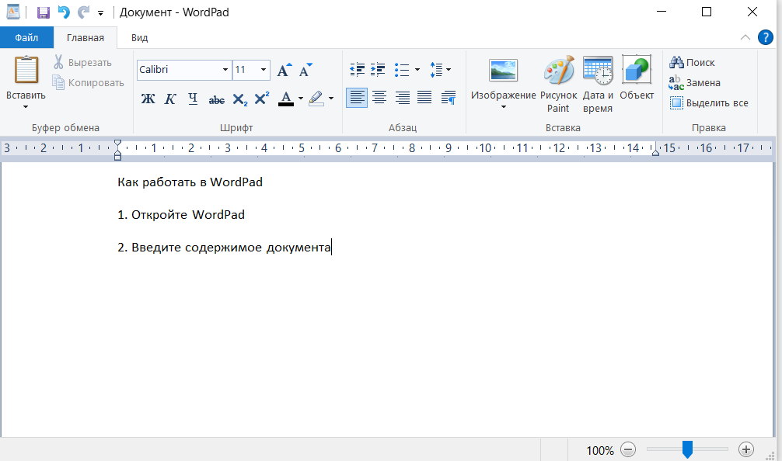Align text to the right
This screenshot has height=461, width=782.
[402, 98]
